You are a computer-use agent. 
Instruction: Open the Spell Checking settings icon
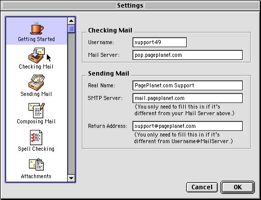(36, 138)
